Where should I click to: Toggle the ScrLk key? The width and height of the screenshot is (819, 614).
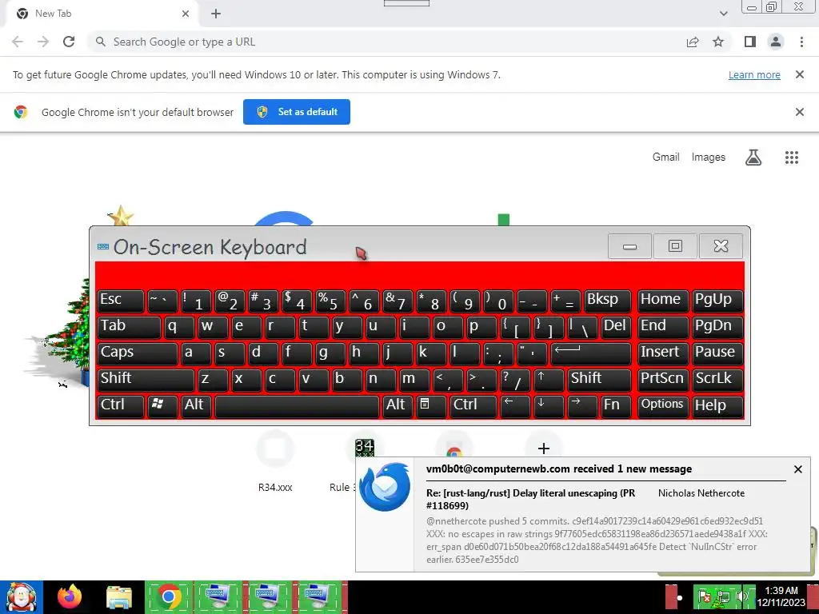pyautogui.click(x=718, y=379)
